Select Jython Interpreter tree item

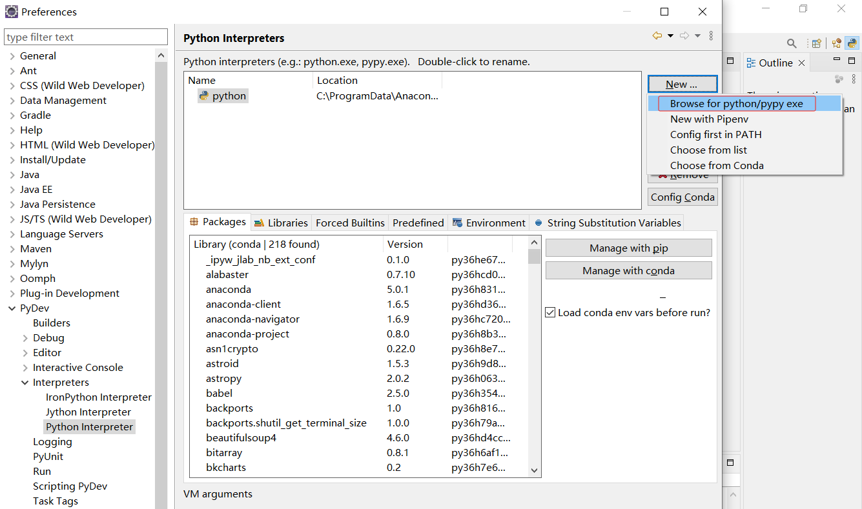pyautogui.click(x=88, y=412)
